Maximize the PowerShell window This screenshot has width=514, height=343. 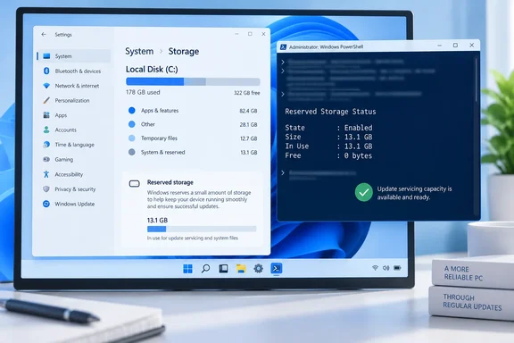pos(455,46)
